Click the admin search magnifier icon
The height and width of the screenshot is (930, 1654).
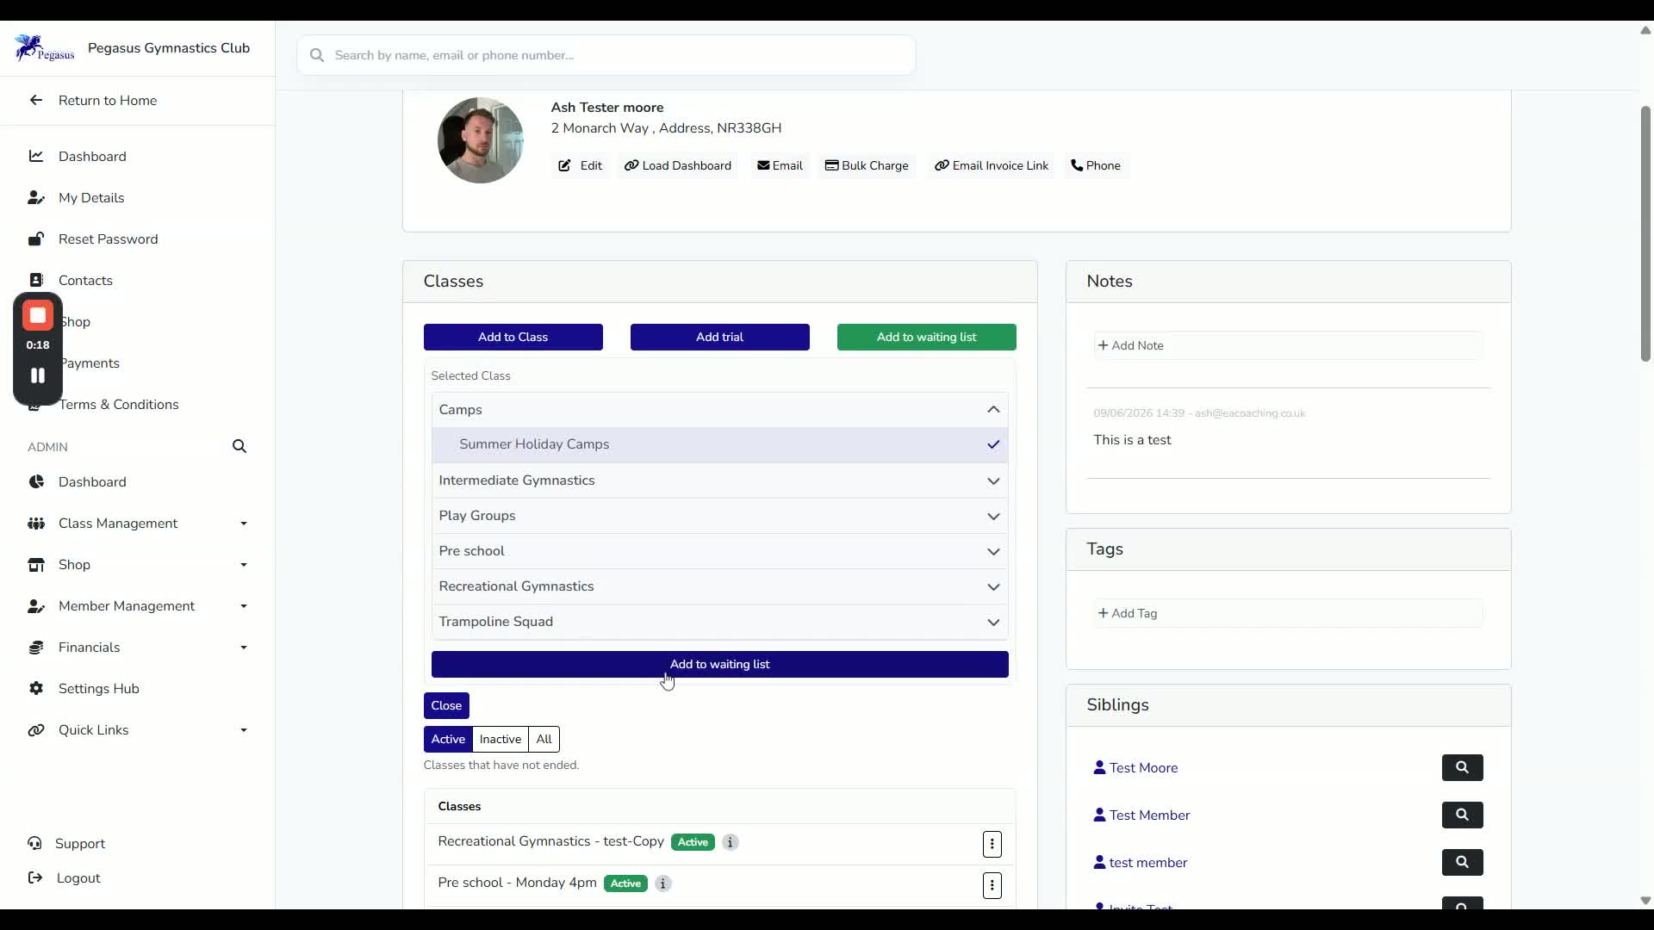239,446
